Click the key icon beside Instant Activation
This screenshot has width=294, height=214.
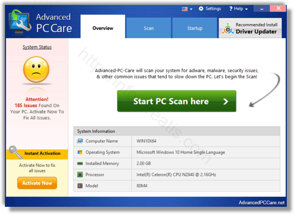[15, 153]
